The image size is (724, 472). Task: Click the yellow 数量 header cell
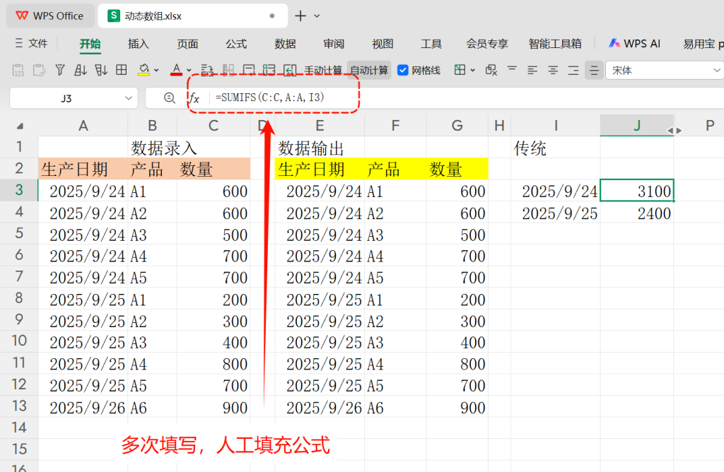click(x=457, y=169)
